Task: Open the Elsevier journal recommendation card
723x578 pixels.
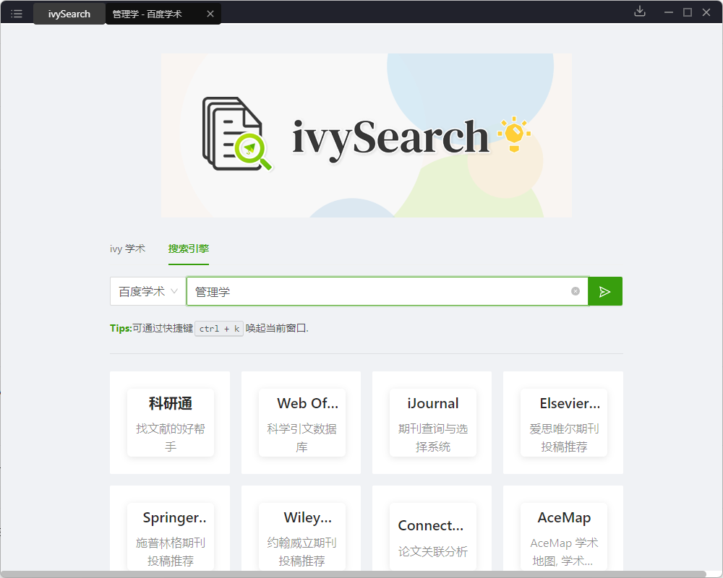Action: coord(563,423)
